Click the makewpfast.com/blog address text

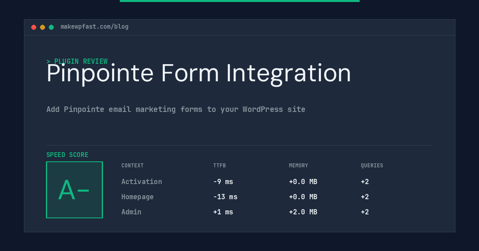[x=95, y=27]
